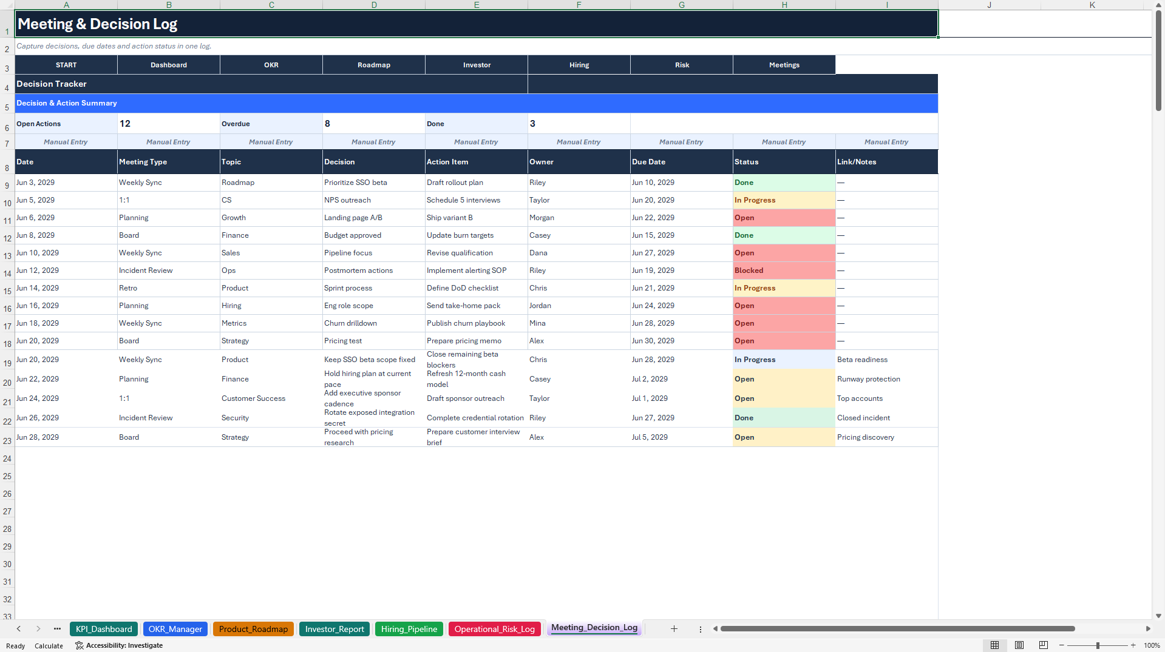Click the Hiring navigation button
This screenshot has height=652, width=1165.
click(579, 65)
